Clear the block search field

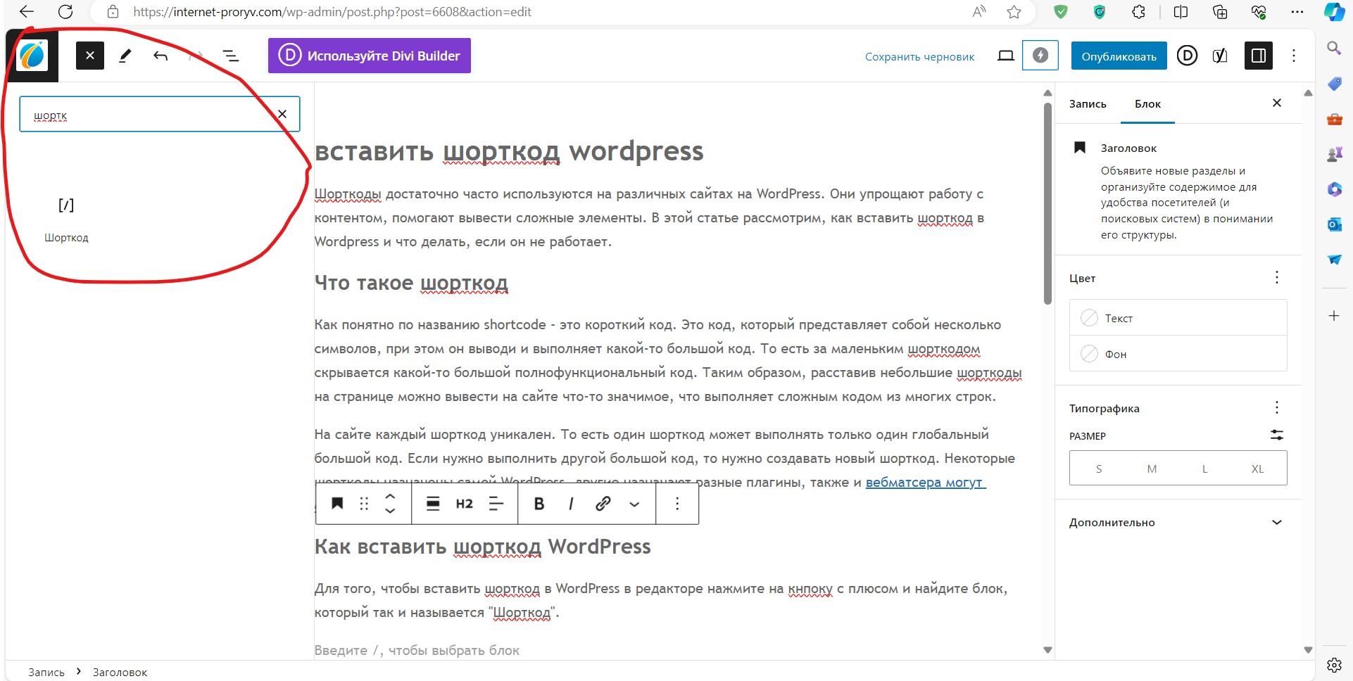(282, 114)
